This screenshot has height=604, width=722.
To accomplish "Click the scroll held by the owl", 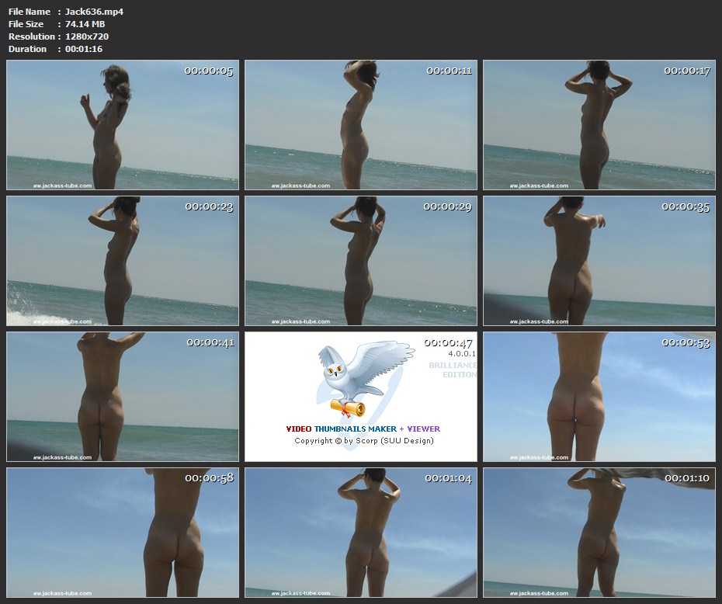I will (x=348, y=407).
